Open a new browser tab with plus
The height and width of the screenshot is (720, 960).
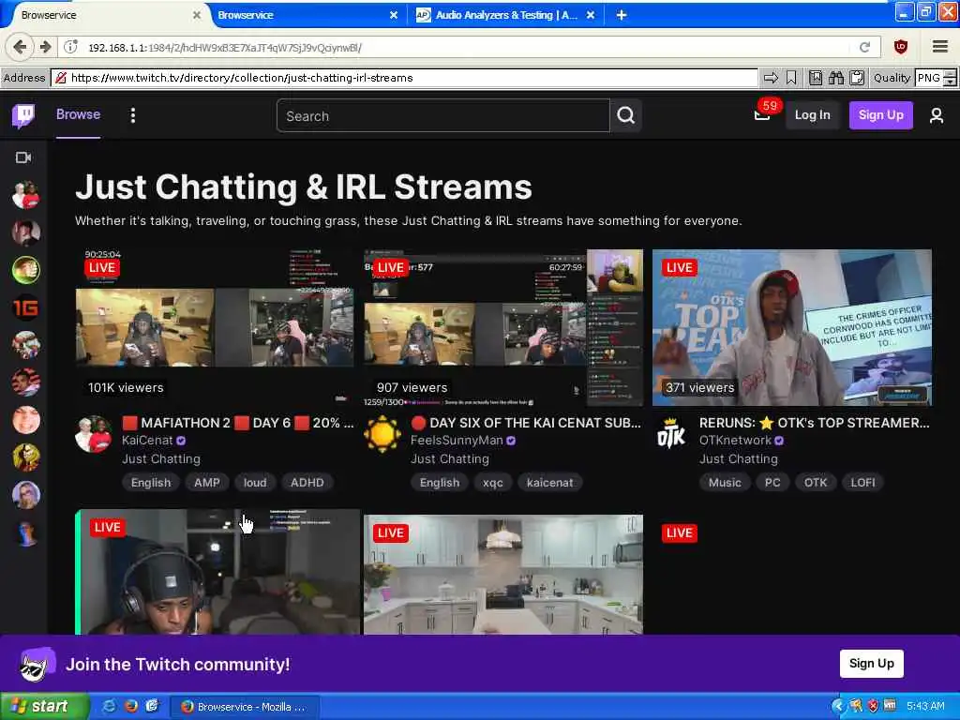(x=622, y=15)
